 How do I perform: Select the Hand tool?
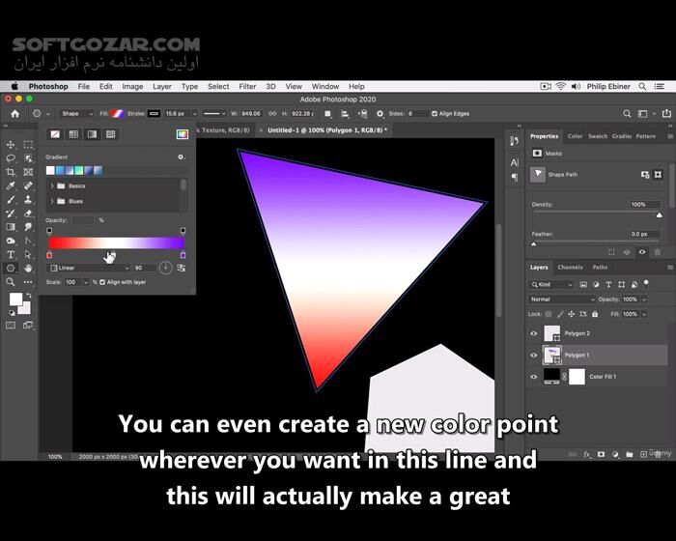pyautogui.click(x=28, y=268)
